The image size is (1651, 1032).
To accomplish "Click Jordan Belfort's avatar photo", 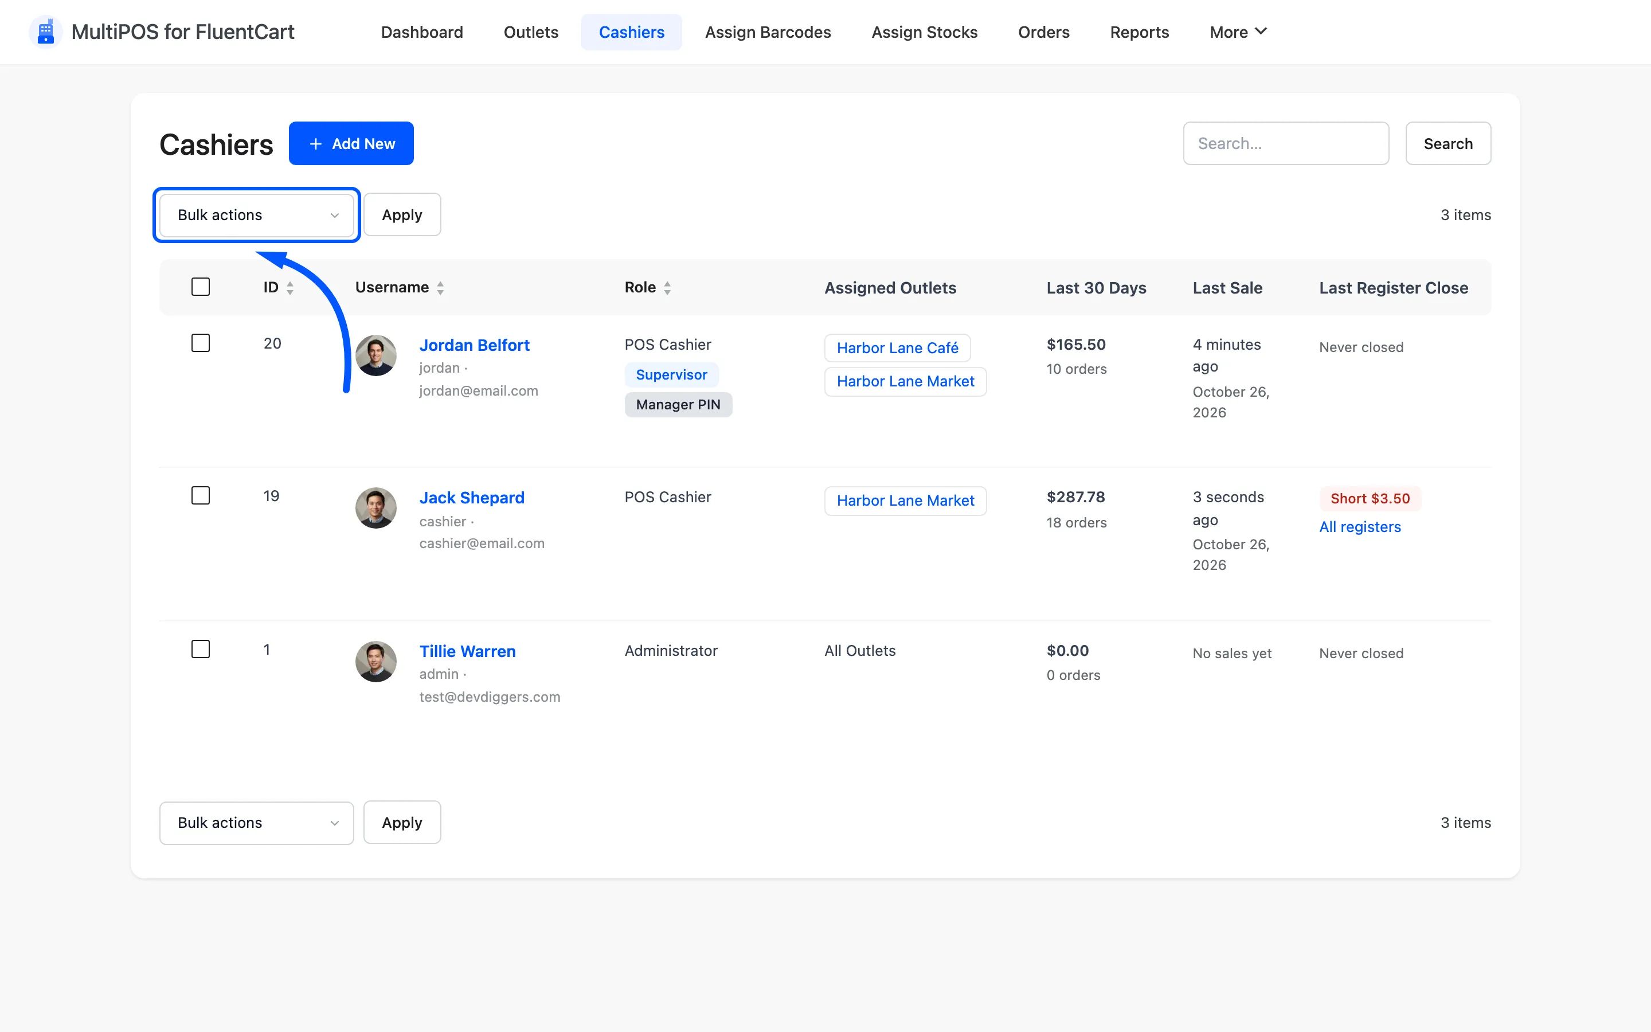I will (x=376, y=355).
